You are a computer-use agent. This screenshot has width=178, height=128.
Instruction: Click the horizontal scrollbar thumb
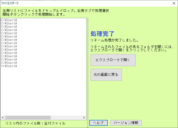[28, 118]
